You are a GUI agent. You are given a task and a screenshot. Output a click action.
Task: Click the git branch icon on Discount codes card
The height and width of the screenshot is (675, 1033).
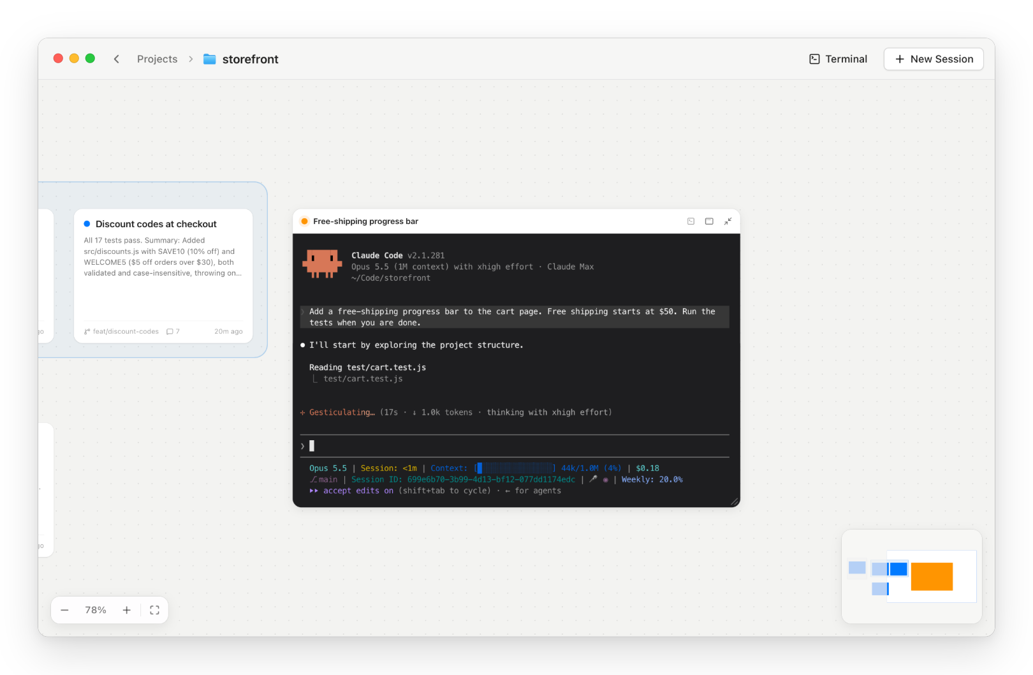[x=87, y=332]
